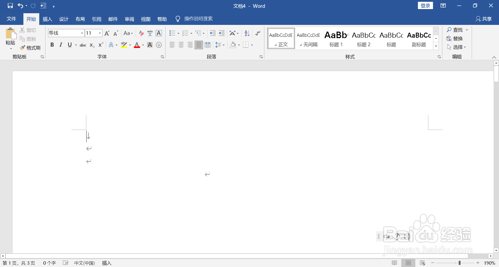Viewport: 499px width, 267px height.
Task: Toggle superscript formatting
Action: 101,45
